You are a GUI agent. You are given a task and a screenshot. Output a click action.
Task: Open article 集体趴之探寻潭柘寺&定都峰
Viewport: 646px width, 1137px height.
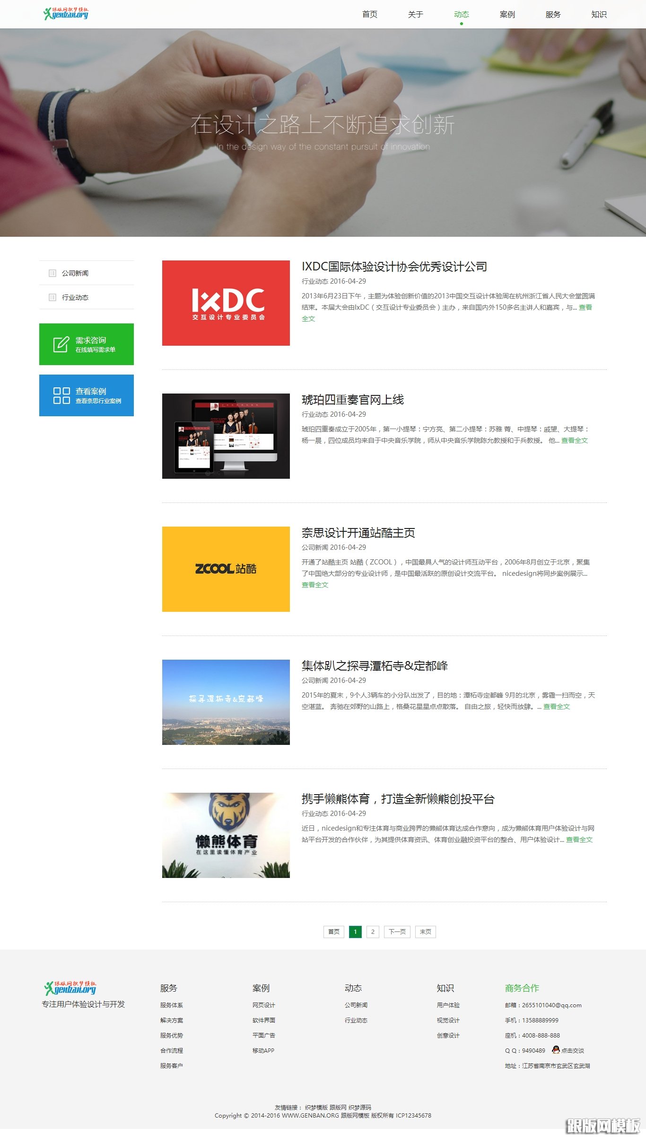tap(375, 666)
